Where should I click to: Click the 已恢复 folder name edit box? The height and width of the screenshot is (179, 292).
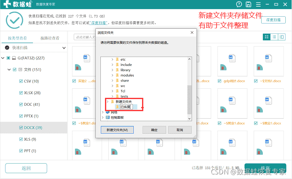(127, 107)
